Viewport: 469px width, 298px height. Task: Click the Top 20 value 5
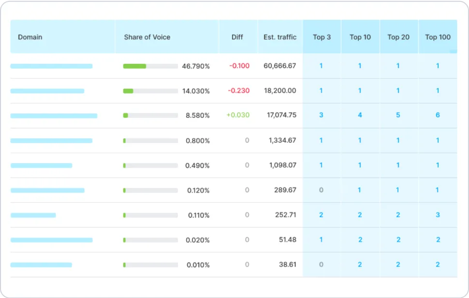pyautogui.click(x=398, y=115)
